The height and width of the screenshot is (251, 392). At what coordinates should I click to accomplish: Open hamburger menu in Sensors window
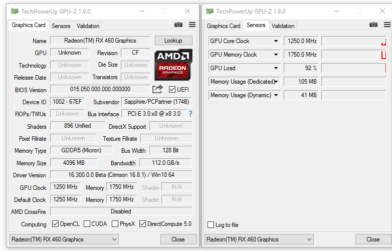pos(387,25)
